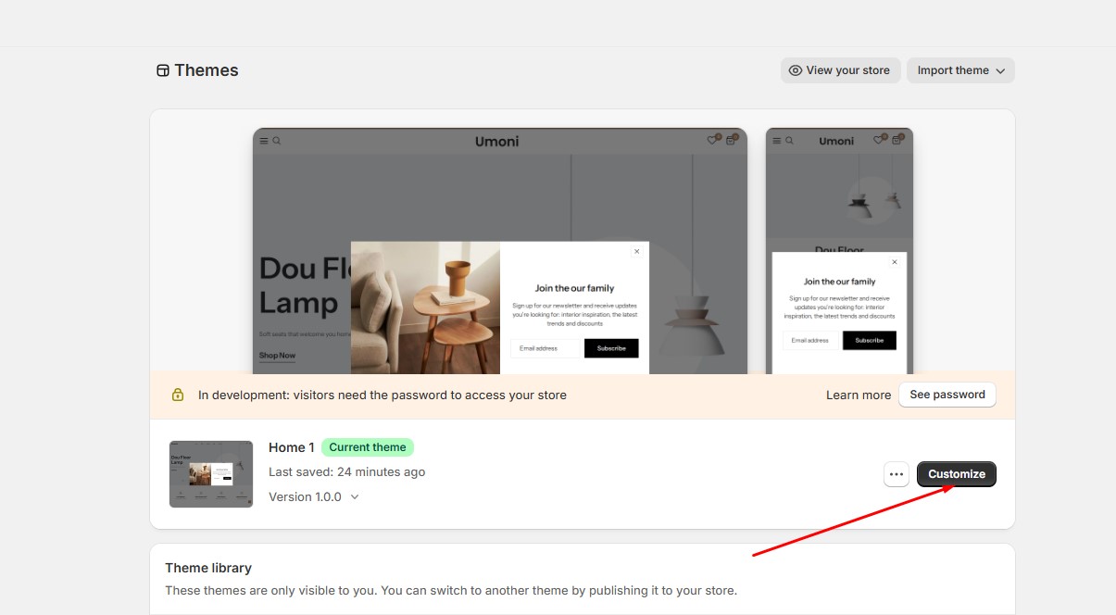Click the Themes icon beside the page heading

pos(163,70)
